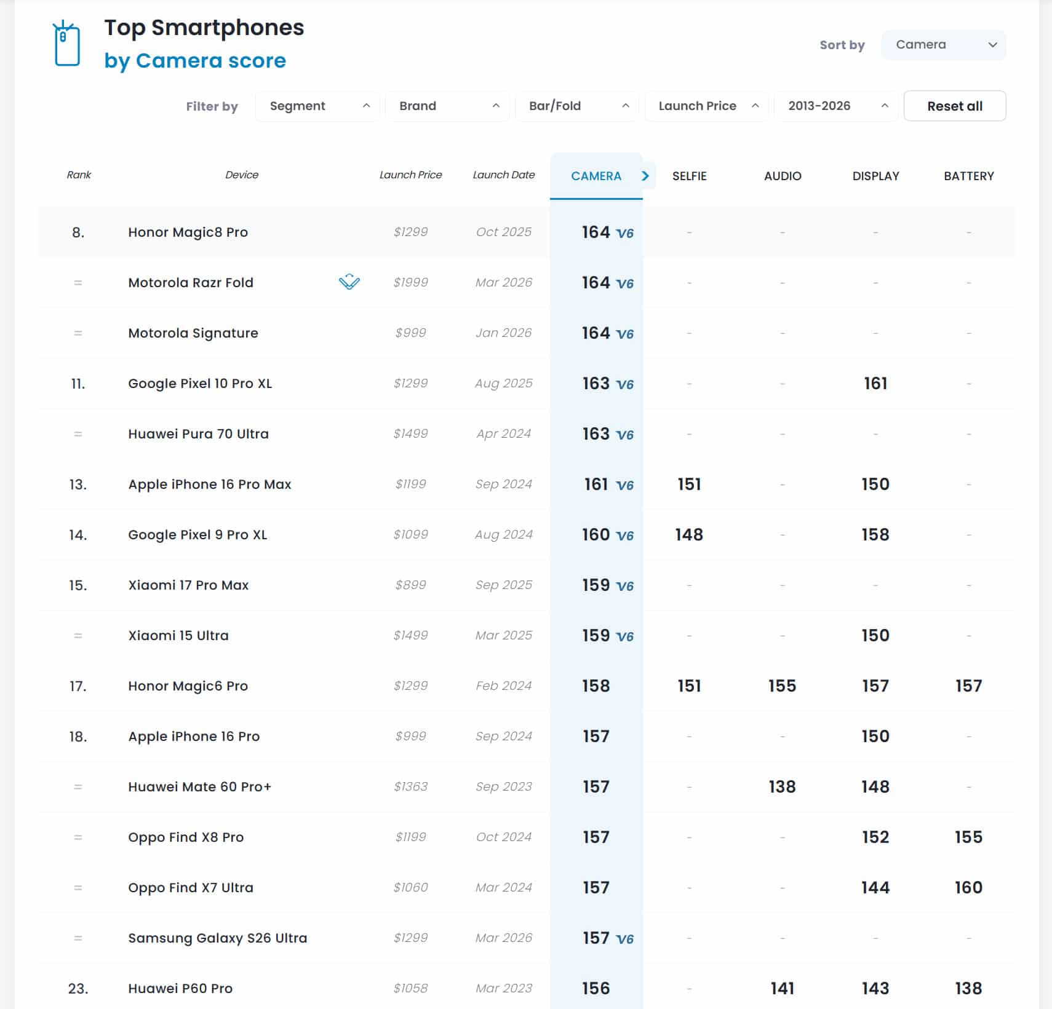Expand the Bar/Fold filter
The height and width of the screenshot is (1009, 1052).
coord(577,106)
